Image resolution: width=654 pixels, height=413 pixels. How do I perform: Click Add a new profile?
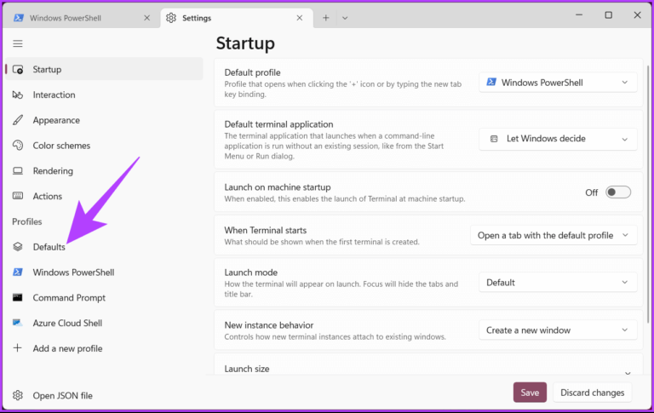[x=104, y=348]
